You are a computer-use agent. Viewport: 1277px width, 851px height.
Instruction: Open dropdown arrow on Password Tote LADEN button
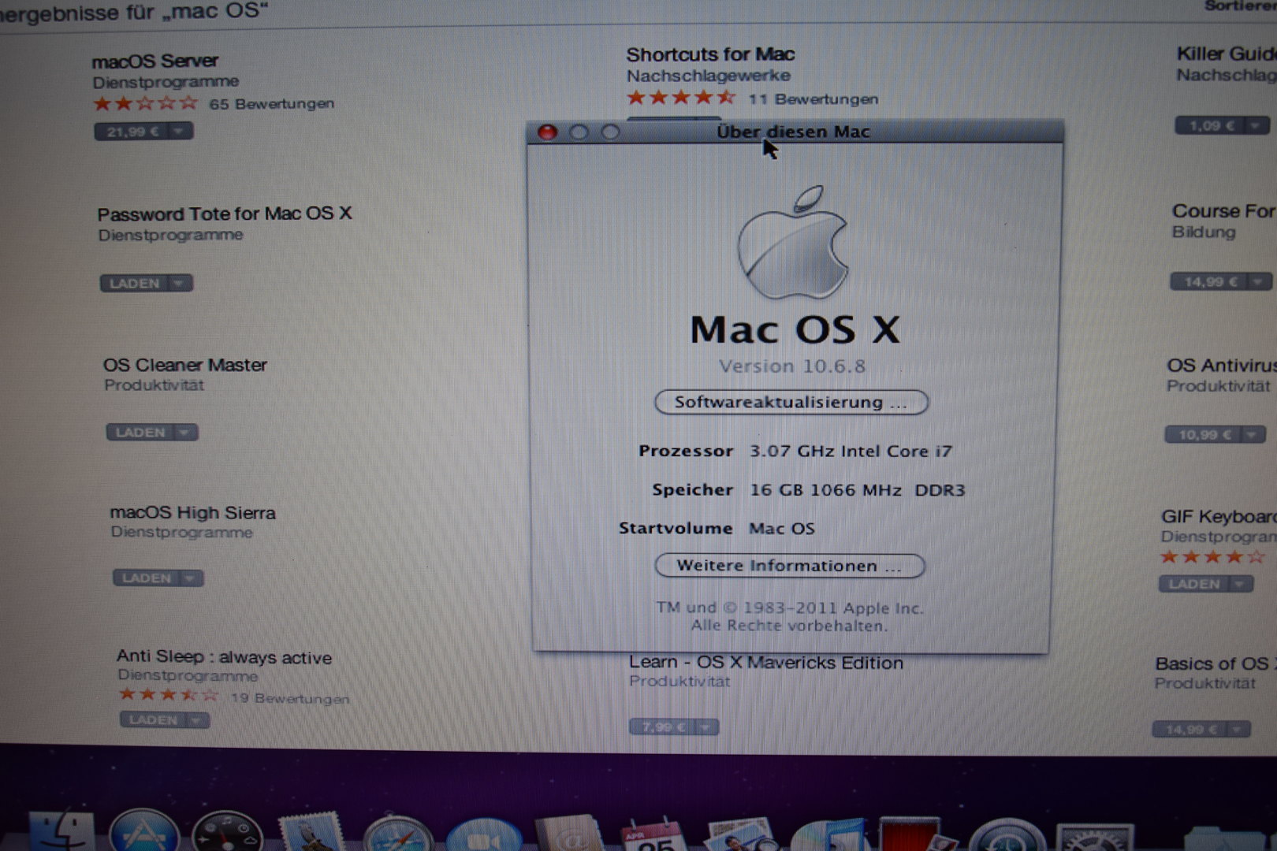179,284
